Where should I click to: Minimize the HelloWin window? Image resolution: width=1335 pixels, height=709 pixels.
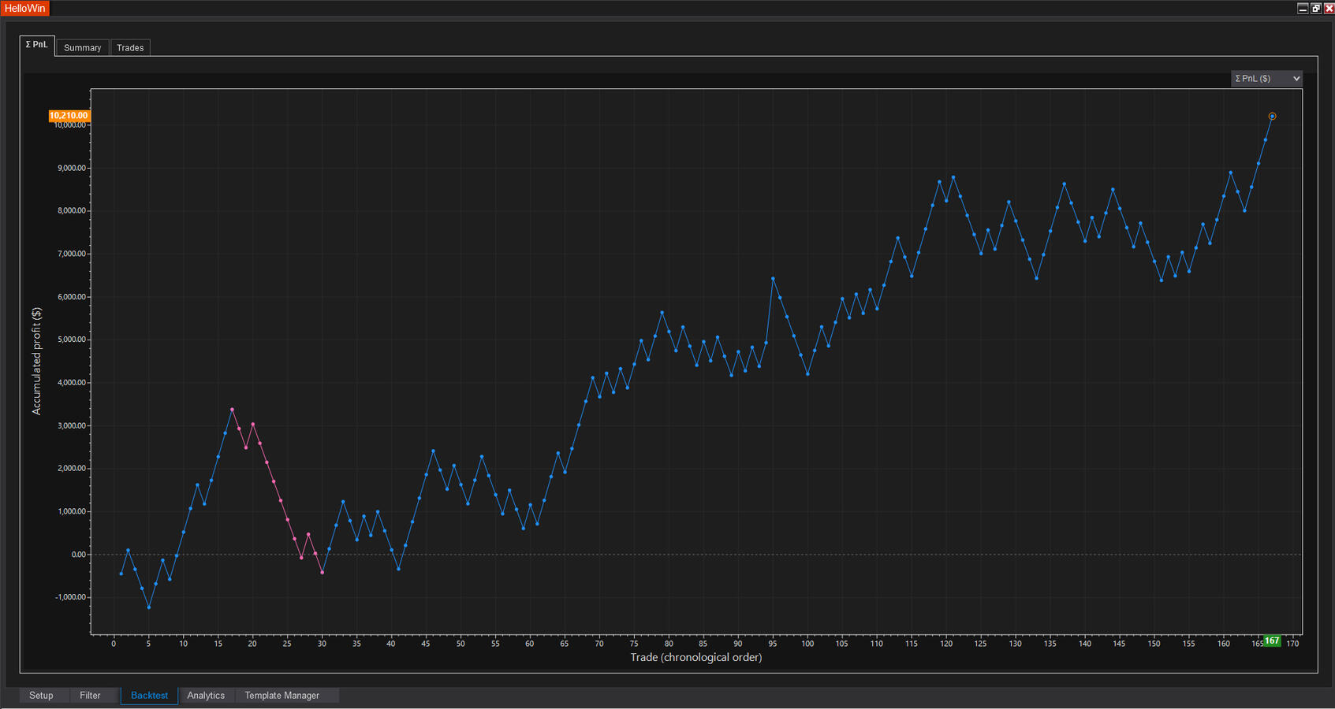[x=1303, y=8]
